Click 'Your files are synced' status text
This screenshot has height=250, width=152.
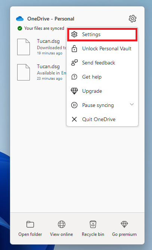44,28
